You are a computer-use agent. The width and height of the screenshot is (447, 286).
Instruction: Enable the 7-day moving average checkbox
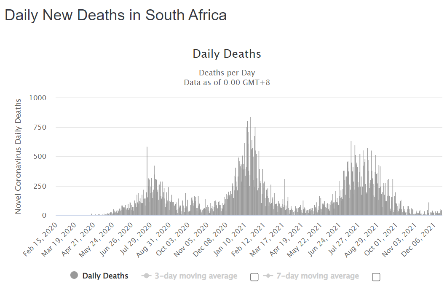[376, 277]
